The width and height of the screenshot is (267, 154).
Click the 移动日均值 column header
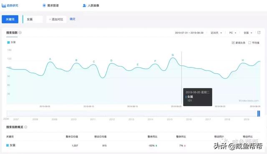coord(101,137)
